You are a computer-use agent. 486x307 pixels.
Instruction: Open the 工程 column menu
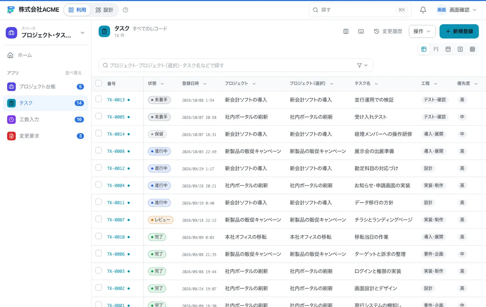(436, 83)
